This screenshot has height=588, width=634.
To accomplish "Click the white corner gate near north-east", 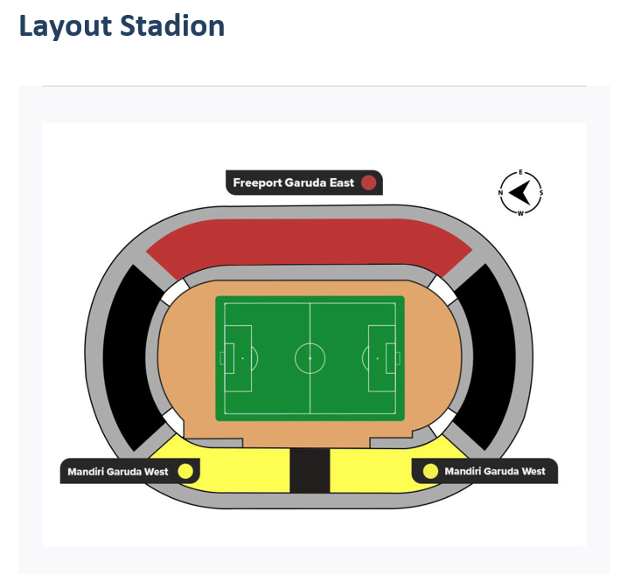I will click(x=175, y=292).
